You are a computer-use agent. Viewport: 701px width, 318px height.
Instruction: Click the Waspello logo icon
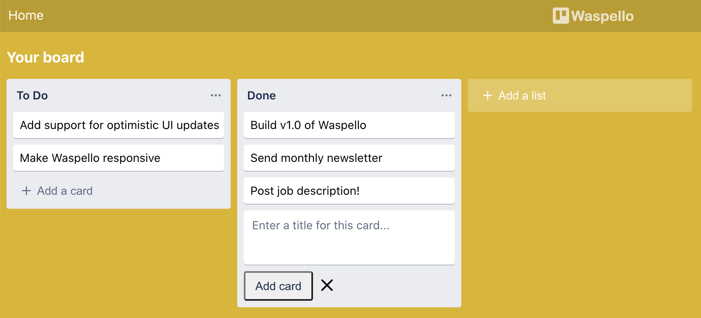click(x=561, y=16)
